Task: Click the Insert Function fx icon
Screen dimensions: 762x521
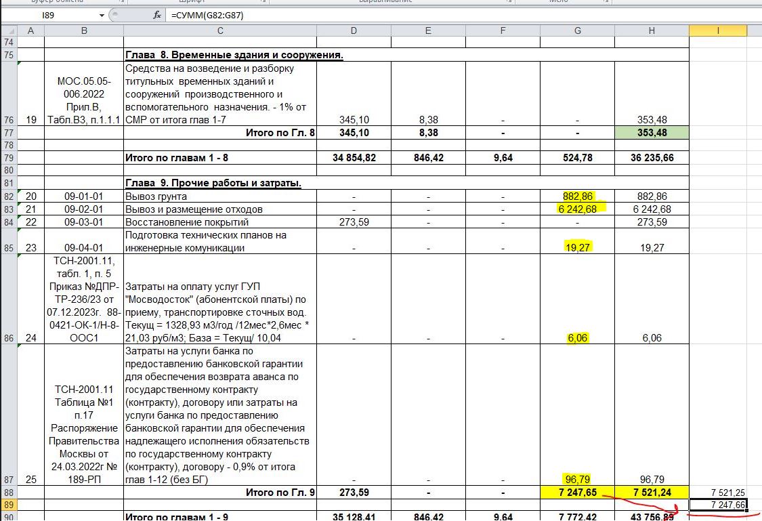Action: click(x=157, y=15)
